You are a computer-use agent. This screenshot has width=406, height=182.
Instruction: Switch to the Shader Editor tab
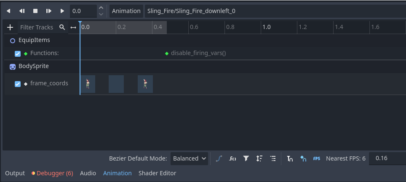coord(157,173)
